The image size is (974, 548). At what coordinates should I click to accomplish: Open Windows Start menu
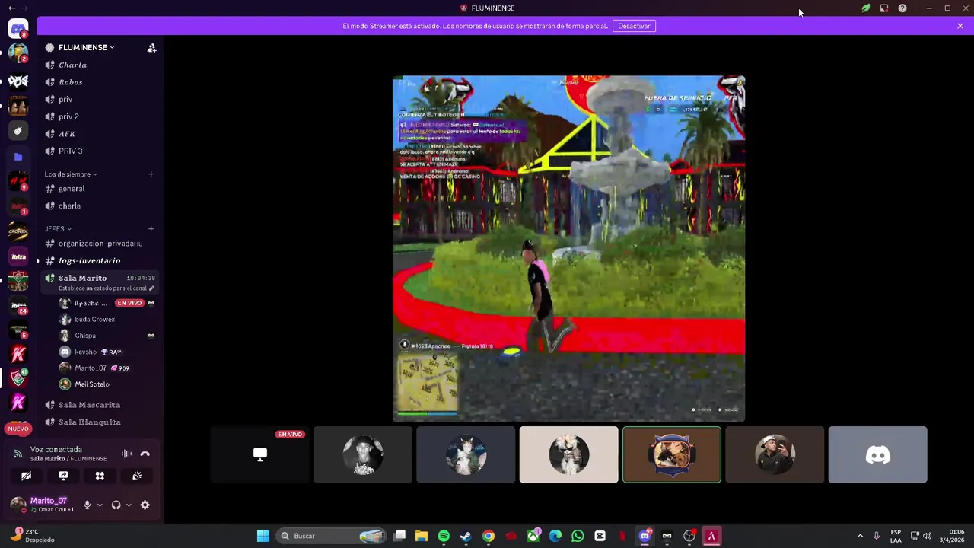click(263, 536)
